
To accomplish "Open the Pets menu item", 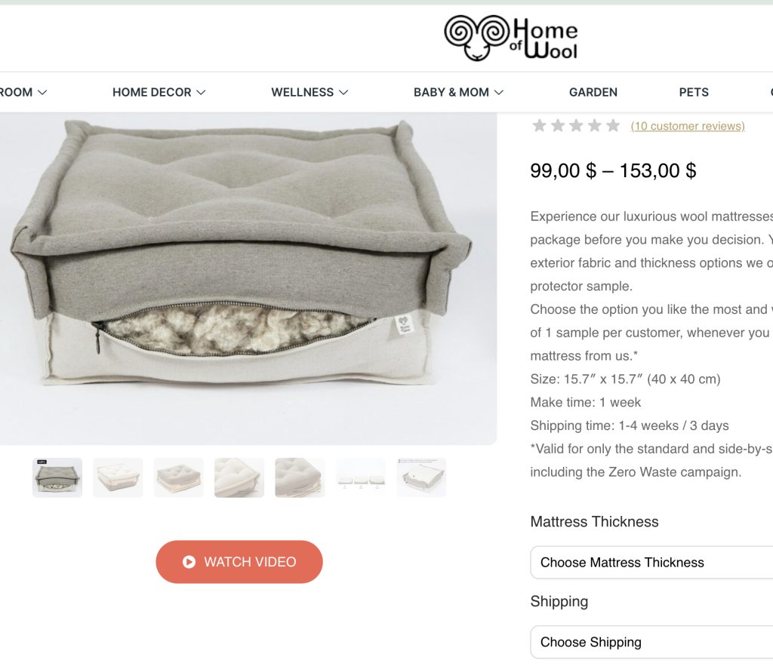I will [694, 92].
